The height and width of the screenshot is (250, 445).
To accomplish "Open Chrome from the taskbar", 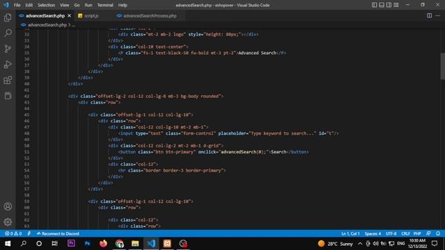I will [x=120, y=244].
